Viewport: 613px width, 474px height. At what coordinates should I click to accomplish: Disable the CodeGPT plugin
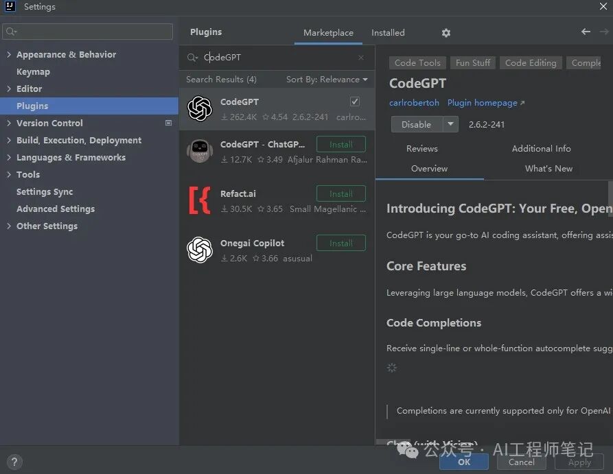coord(417,124)
